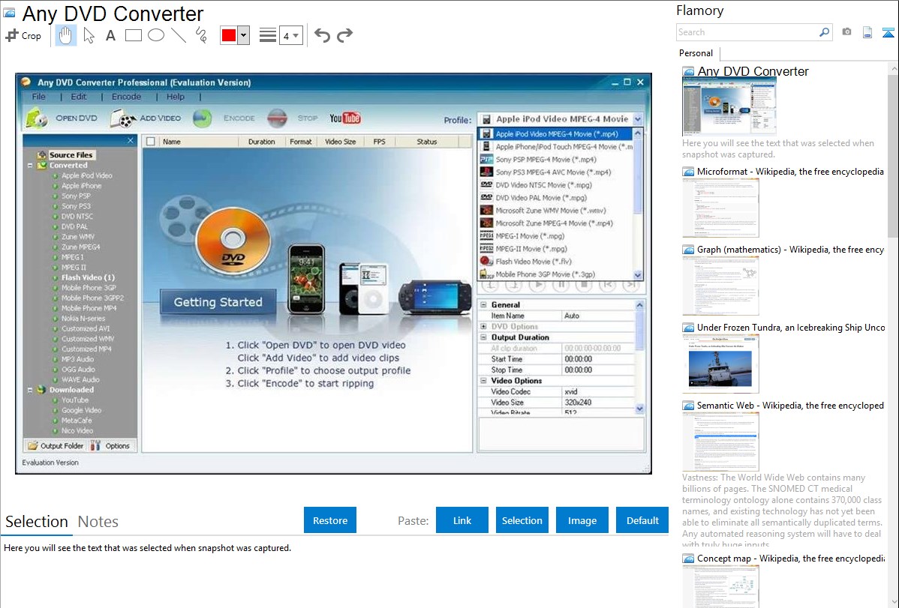Open the Encode menu in DVD Converter
This screenshot has height=608, width=899.
pyautogui.click(x=126, y=96)
